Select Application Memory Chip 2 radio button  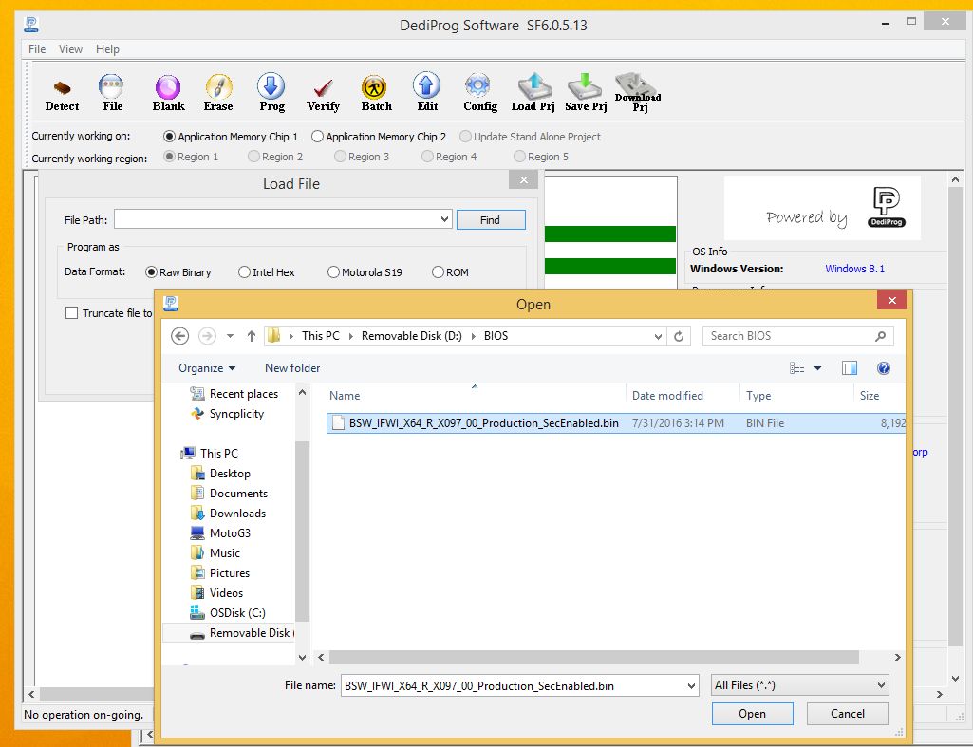pyautogui.click(x=318, y=137)
